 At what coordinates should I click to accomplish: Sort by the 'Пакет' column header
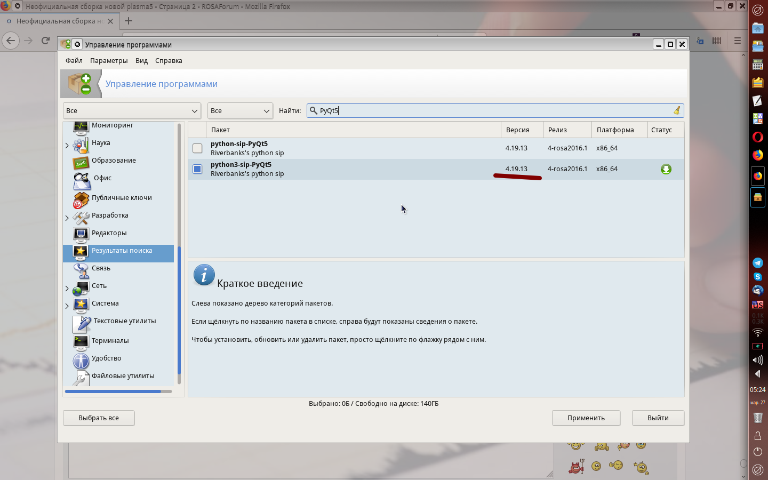point(354,130)
